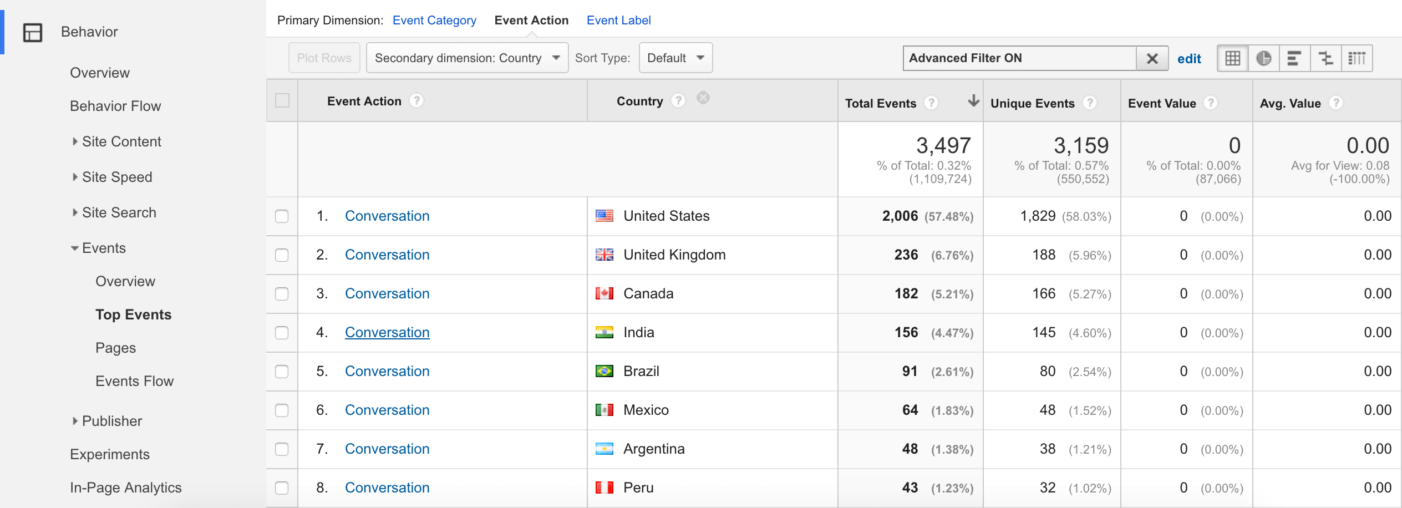Check the Canada row checkbox
The width and height of the screenshot is (1402, 508).
[x=281, y=294]
